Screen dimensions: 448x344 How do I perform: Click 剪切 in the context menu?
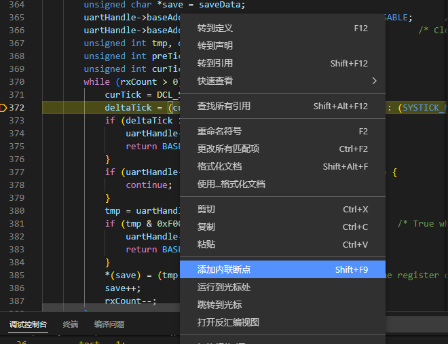tap(282, 209)
